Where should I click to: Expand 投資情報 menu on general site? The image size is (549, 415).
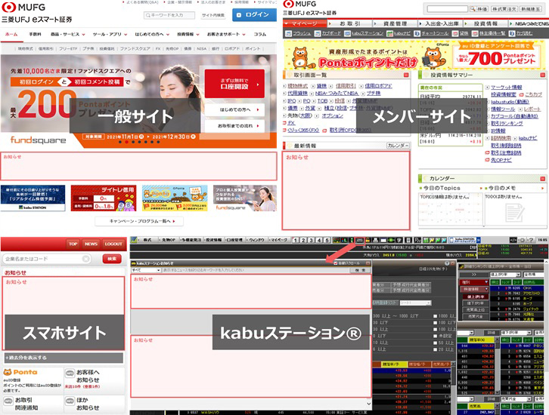pyautogui.click(x=188, y=34)
